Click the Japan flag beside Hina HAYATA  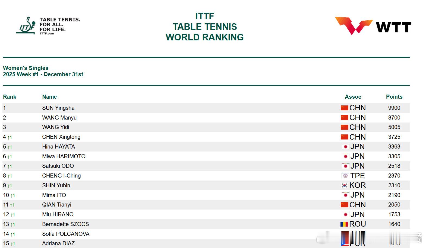[x=345, y=147]
